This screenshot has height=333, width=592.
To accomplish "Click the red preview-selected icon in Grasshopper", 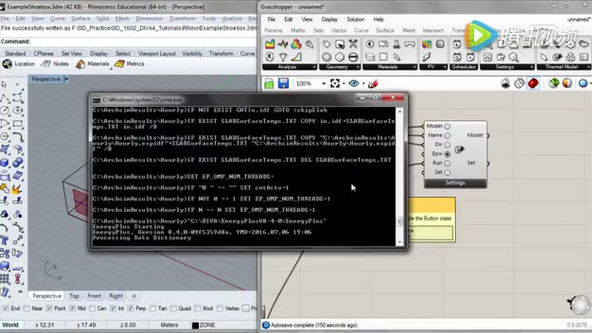I will point(533,83).
